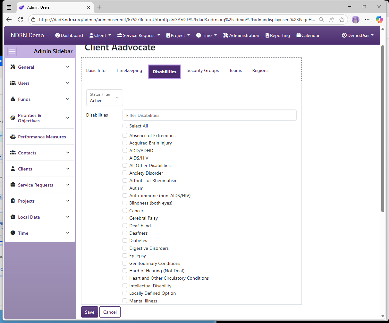Open the Service Request navbar dropdown
The width and height of the screenshot is (389, 323).
[139, 35]
